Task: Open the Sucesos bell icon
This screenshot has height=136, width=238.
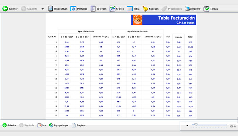Action: (145, 8)
